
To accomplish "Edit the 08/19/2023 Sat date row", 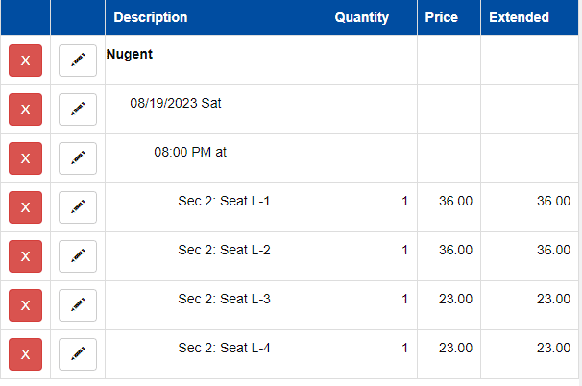I will [78, 109].
